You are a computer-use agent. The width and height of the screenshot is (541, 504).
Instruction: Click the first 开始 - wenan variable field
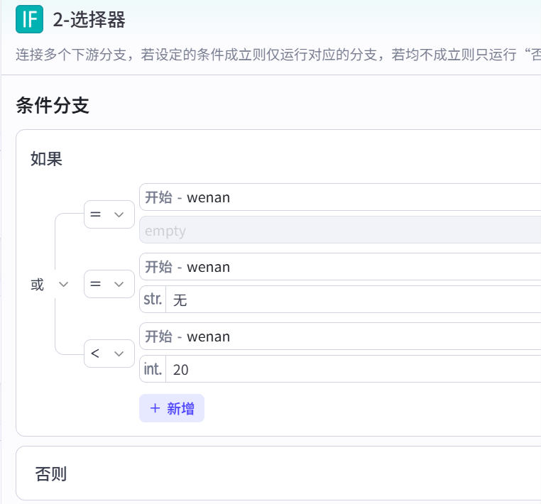coord(340,197)
